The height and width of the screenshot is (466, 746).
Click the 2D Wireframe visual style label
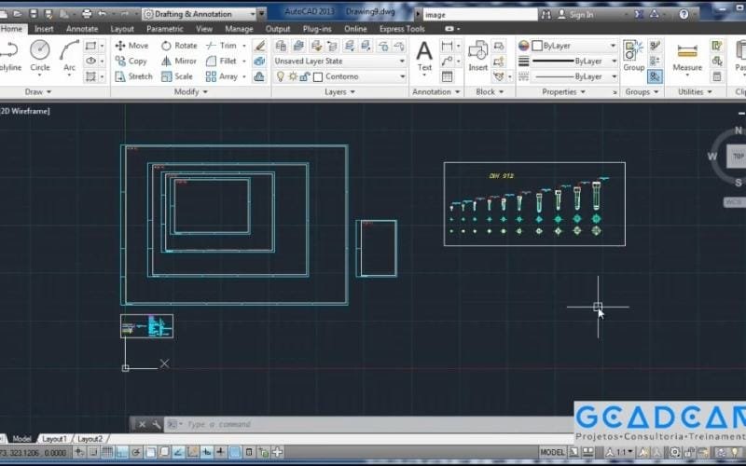coord(26,111)
